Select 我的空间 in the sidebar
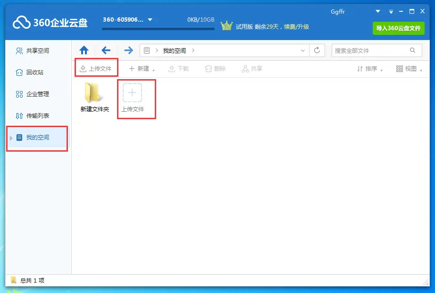 pos(37,138)
